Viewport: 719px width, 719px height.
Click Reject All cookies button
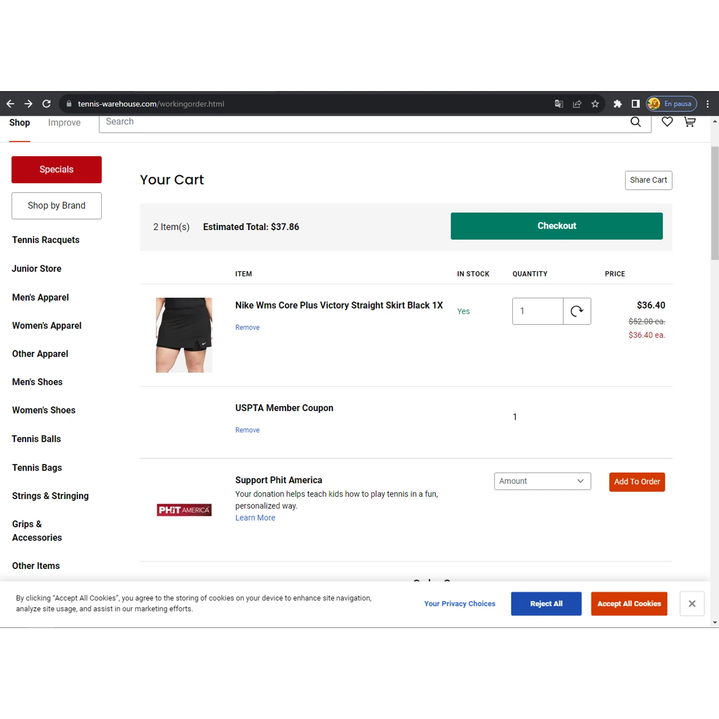click(x=546, y=603)
